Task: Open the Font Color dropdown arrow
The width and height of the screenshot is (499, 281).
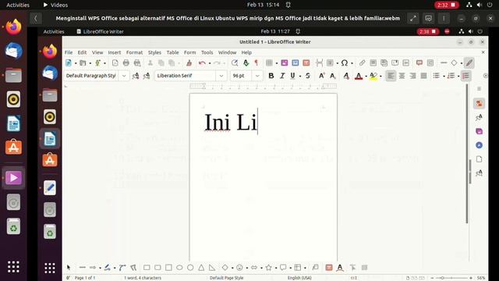Action: [x=366, y=76]
